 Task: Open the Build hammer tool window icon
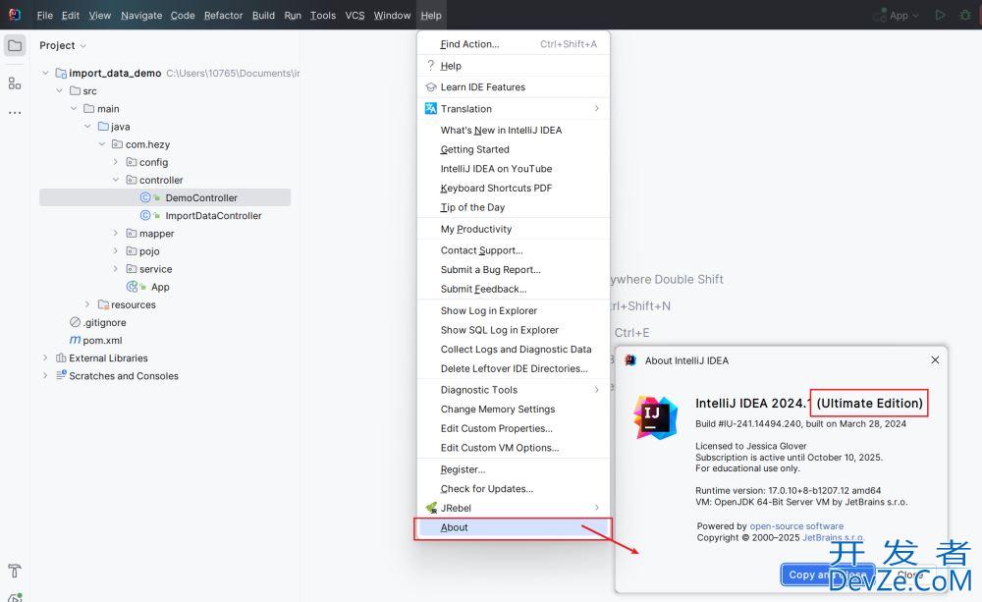[x=15, y=571]
